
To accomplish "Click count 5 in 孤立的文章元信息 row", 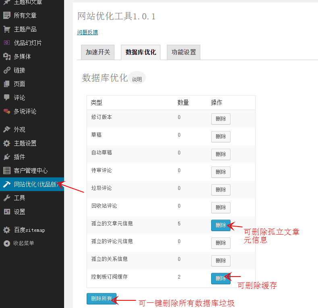I will tap(179, 224).
